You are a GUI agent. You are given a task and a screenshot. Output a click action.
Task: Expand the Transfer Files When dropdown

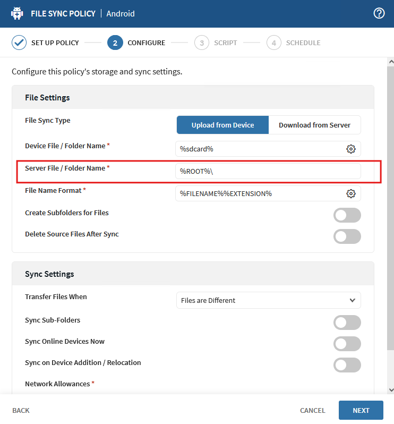point(268,300)
